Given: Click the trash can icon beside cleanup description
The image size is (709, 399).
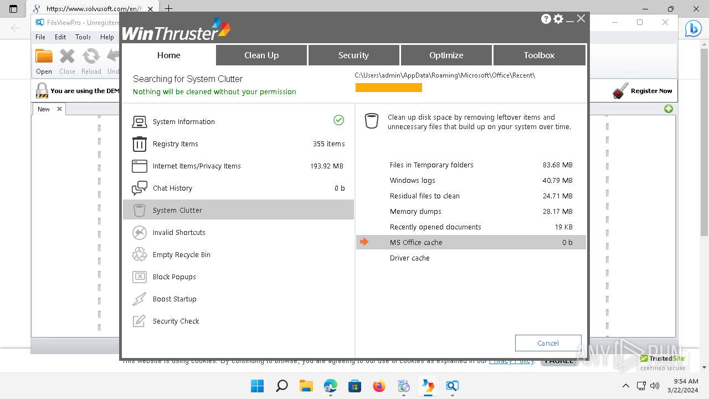Looking at the screenshot, I should [372, 121].
